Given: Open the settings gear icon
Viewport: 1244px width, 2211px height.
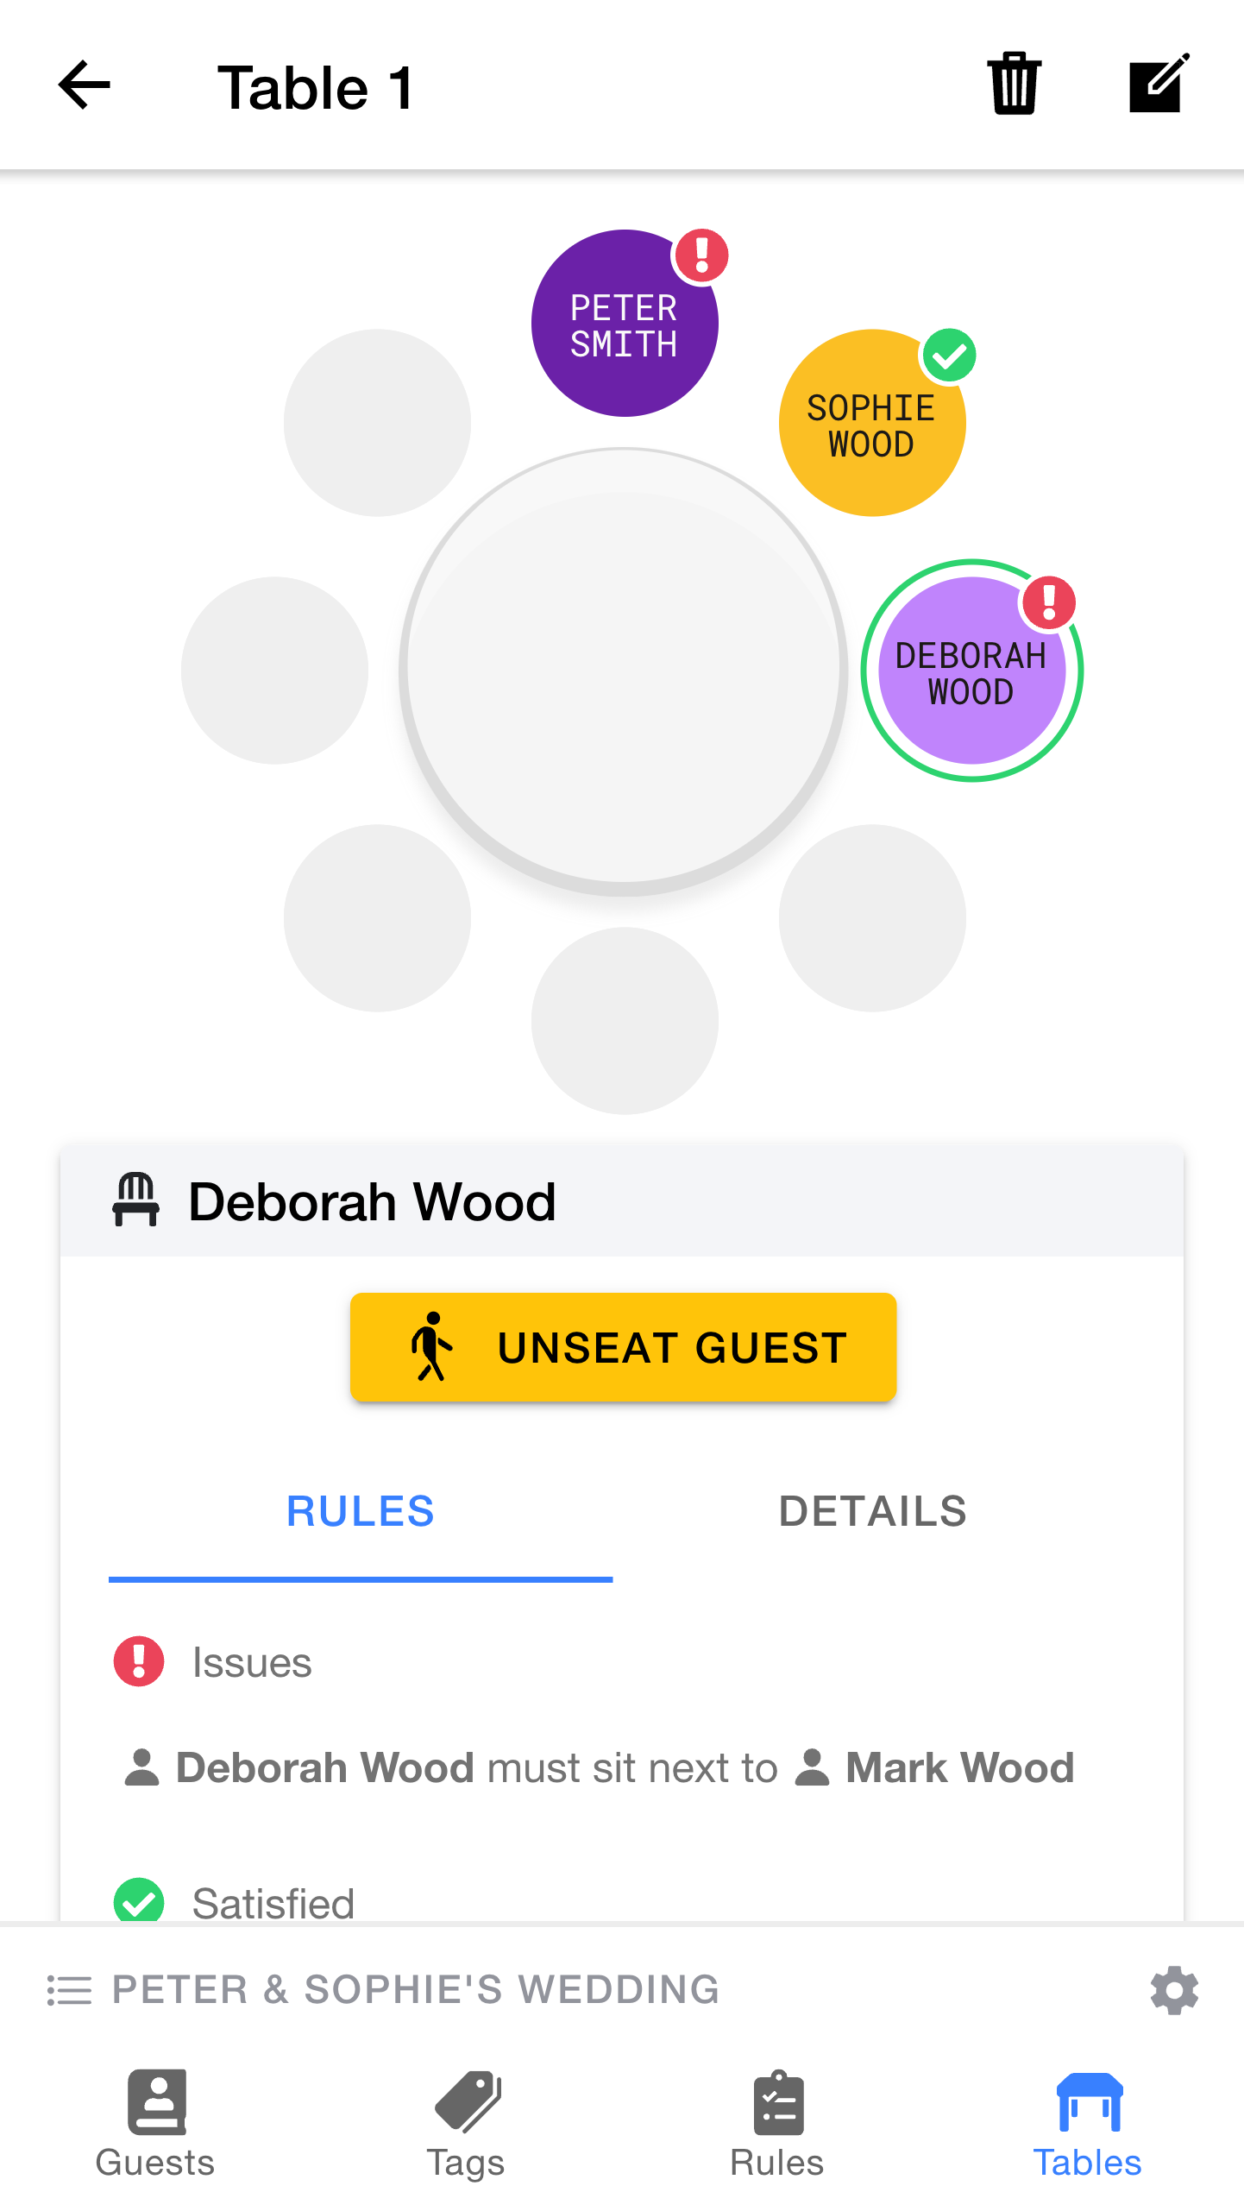Looking at the screenshot, I should [1174, 1991].
